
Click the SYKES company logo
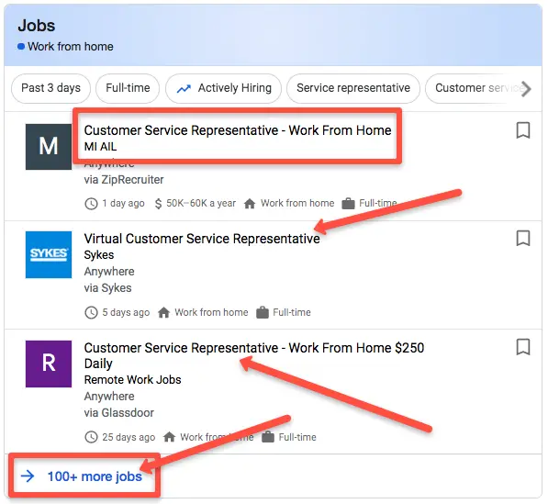coord(49,254)
